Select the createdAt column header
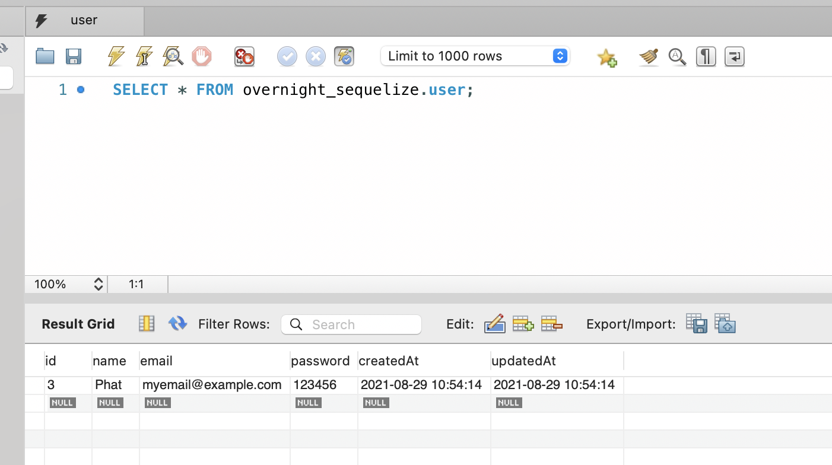 tap(389, 361)
